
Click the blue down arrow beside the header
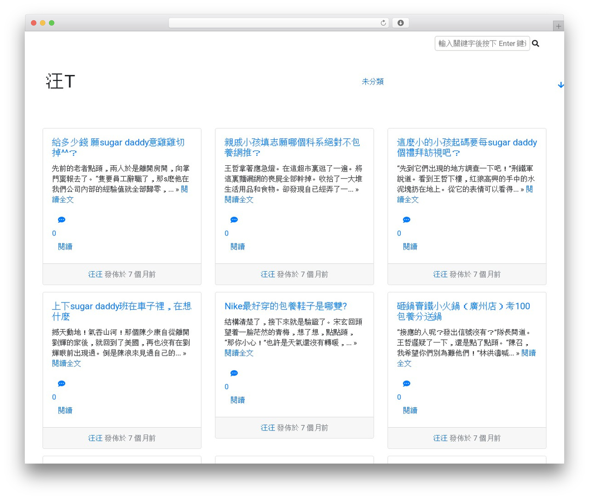[560, 85]
